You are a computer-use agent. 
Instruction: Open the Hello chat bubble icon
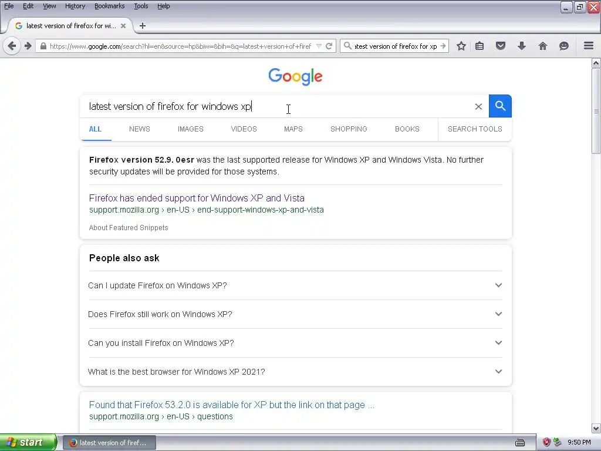pos(564,46)
